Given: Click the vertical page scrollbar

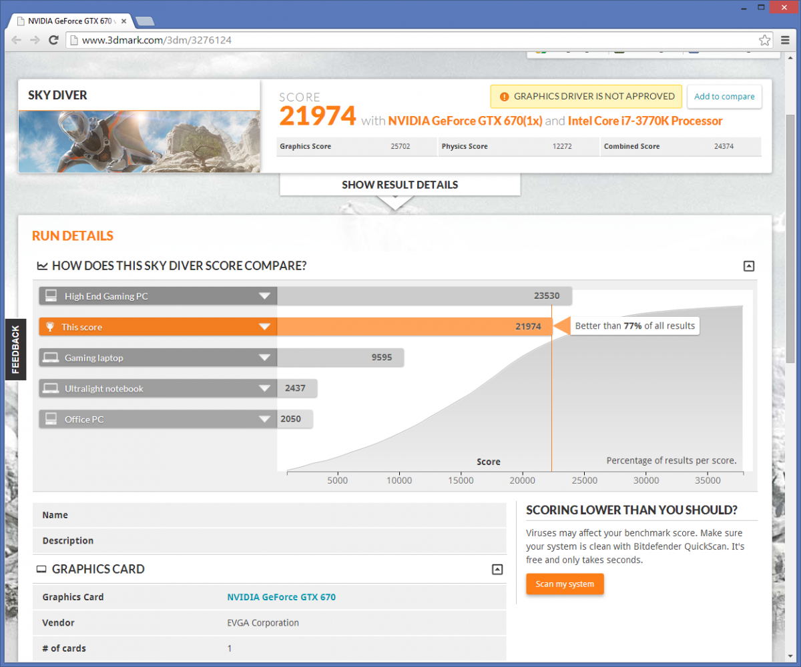Looking at the screenshot, I should (790, 238).
